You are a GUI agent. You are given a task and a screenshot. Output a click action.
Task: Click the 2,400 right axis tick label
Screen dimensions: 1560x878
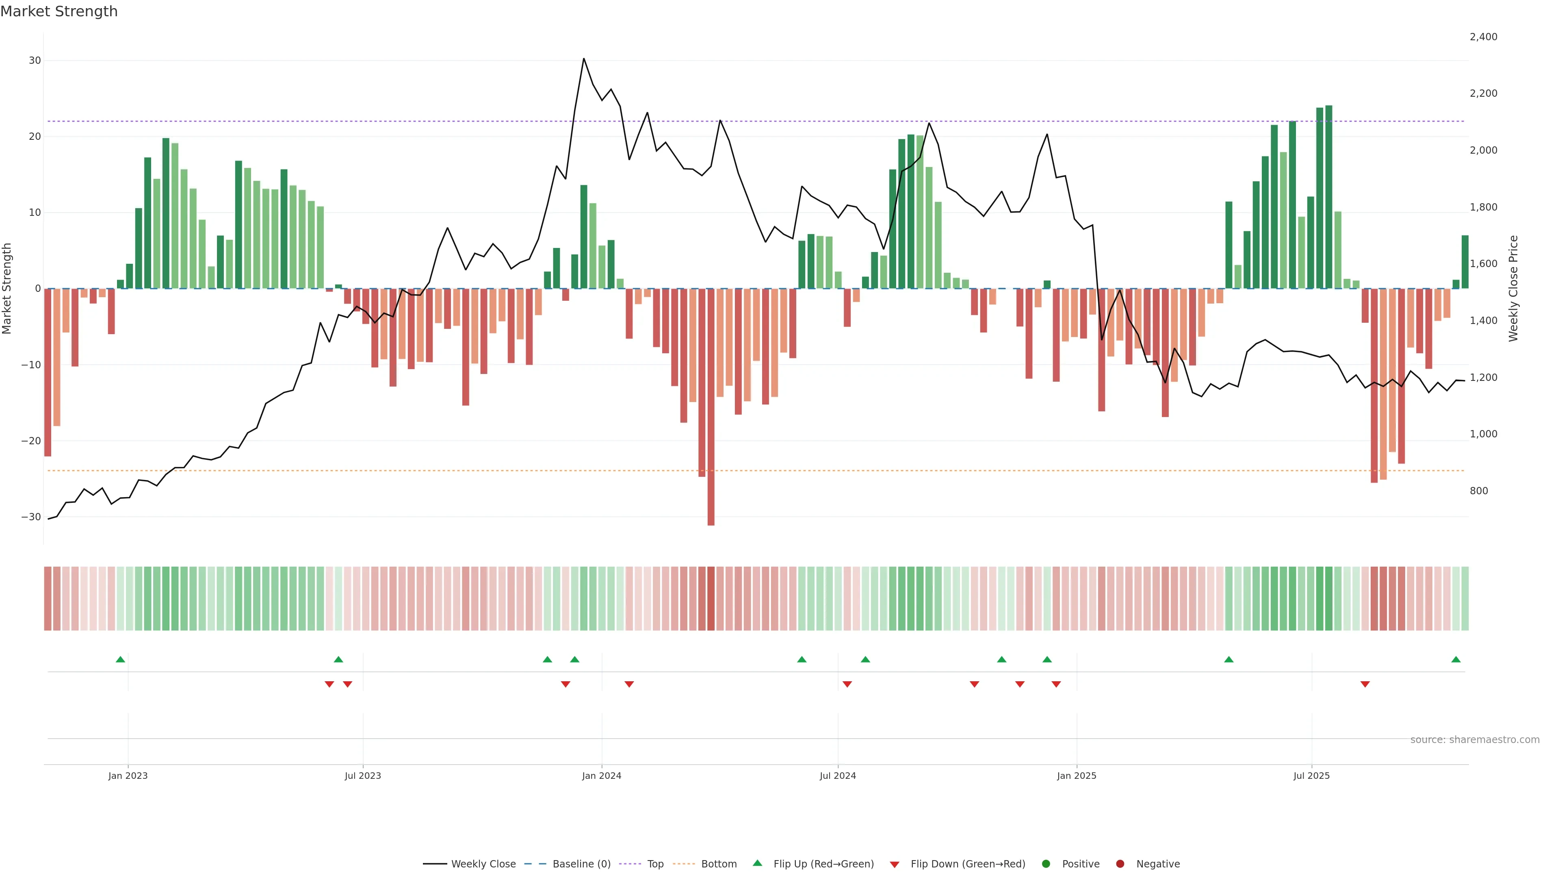tap(1483, 37)
